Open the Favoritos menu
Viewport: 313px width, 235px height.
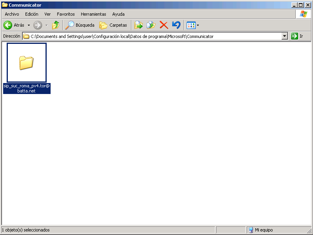click(66, 14)
